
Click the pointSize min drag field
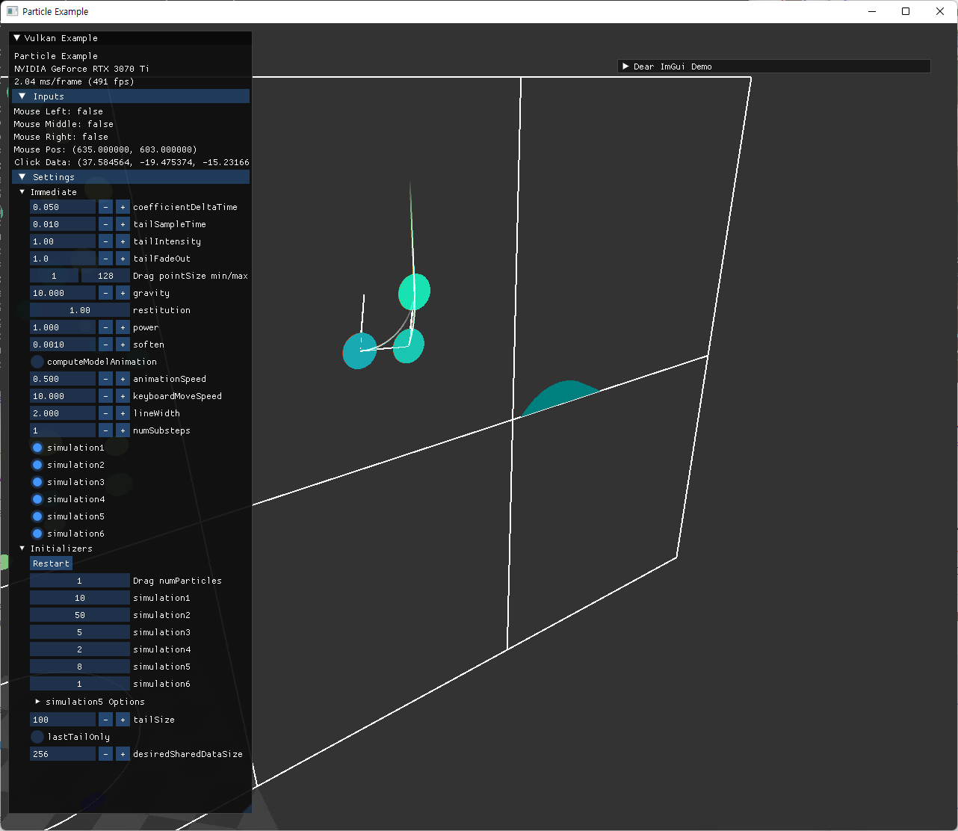click(54, 276)
